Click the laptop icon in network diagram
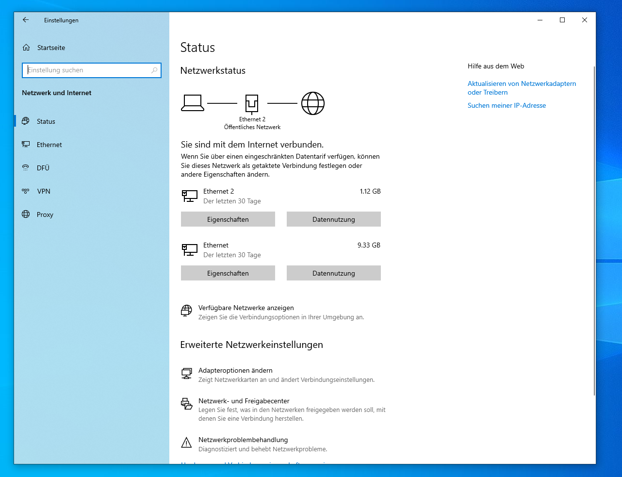The height and width of the screenshot is (477, 622). (193, 103)
